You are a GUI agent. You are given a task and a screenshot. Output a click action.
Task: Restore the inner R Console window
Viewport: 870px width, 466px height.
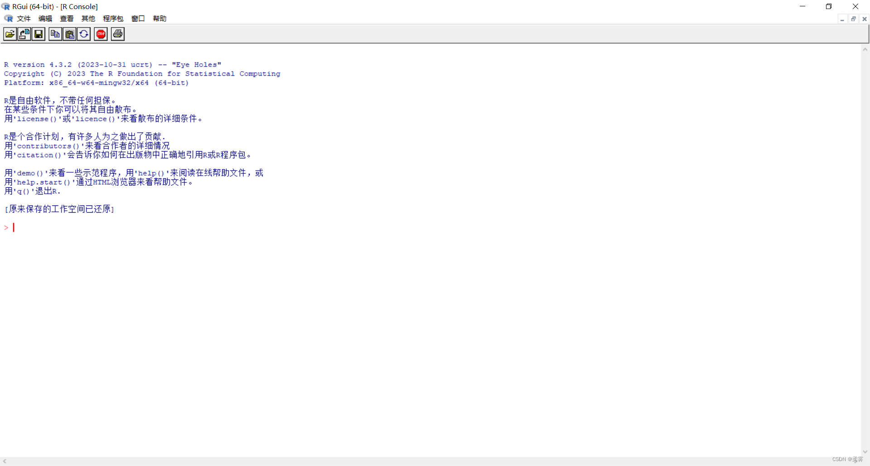point(853,19)
